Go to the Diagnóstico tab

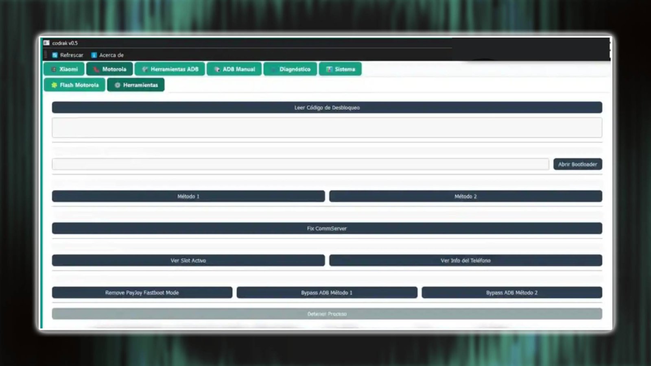coord(290,69)
